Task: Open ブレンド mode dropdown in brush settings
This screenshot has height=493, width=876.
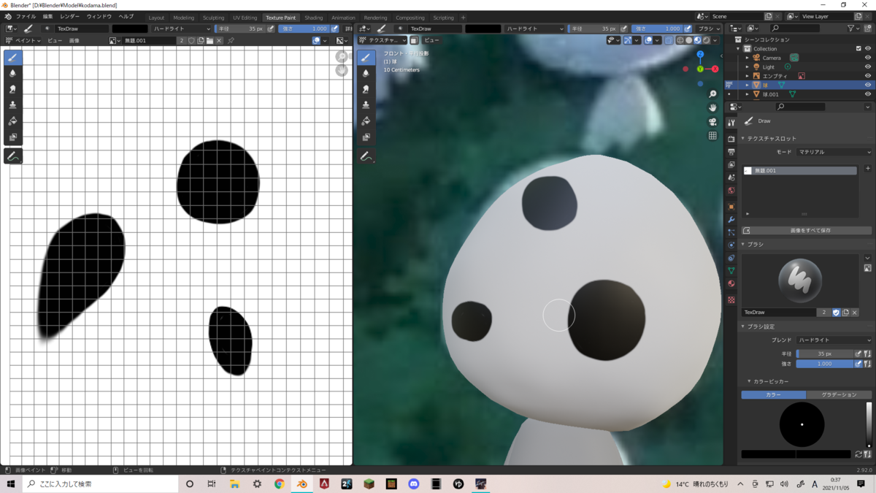Action: pyautogui.click(x=834, y=340)
